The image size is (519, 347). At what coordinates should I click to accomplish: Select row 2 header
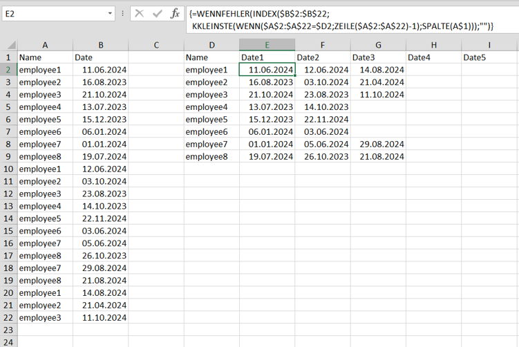click(8, 70)
